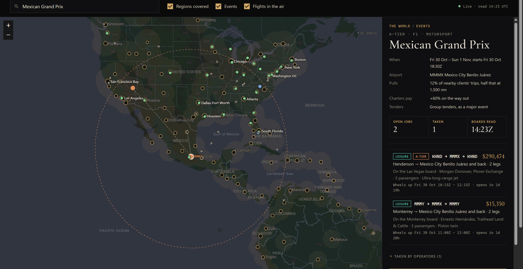Zoom in on the map

coord(8,25)
